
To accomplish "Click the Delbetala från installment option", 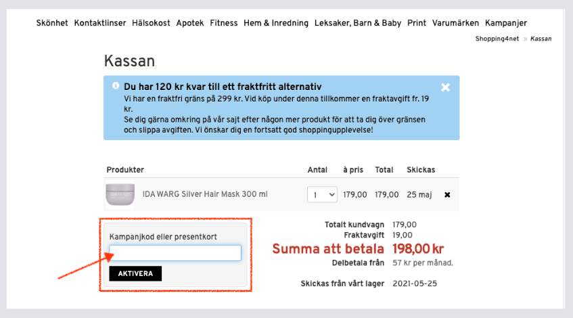I will pos(358,263).
